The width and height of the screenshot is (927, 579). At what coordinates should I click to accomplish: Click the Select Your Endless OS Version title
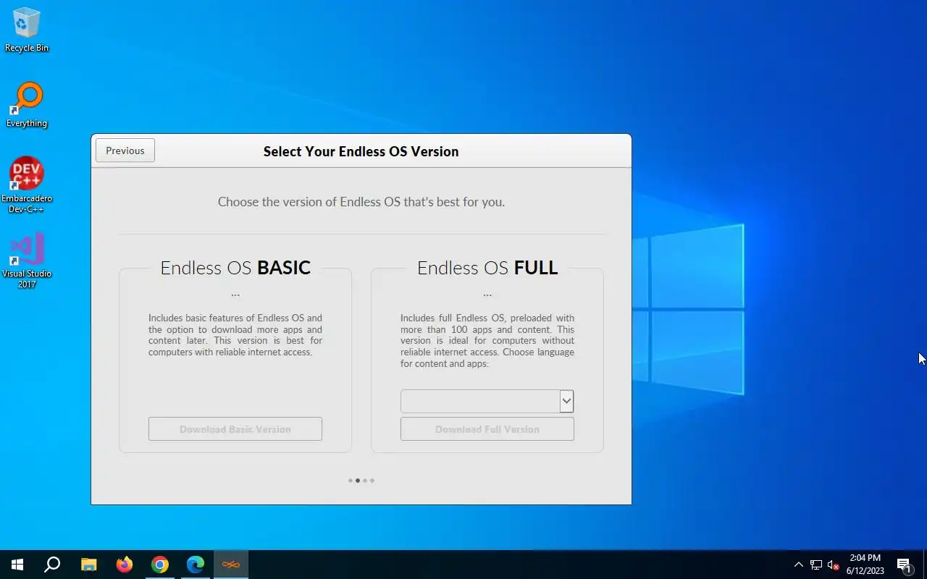coord(361,151)
